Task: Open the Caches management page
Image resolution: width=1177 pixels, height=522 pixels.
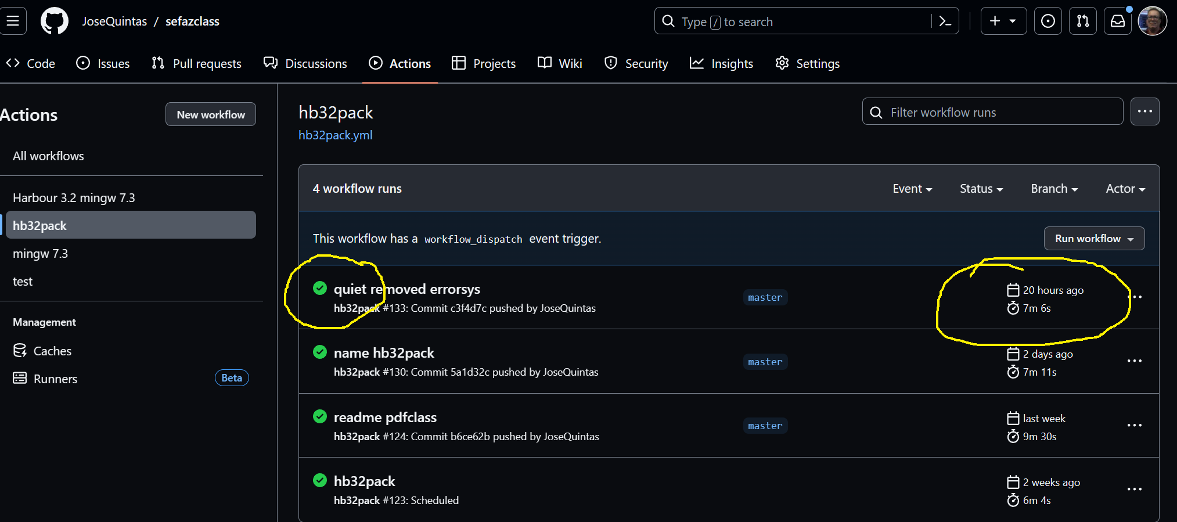Action: (x=52, y=351)
